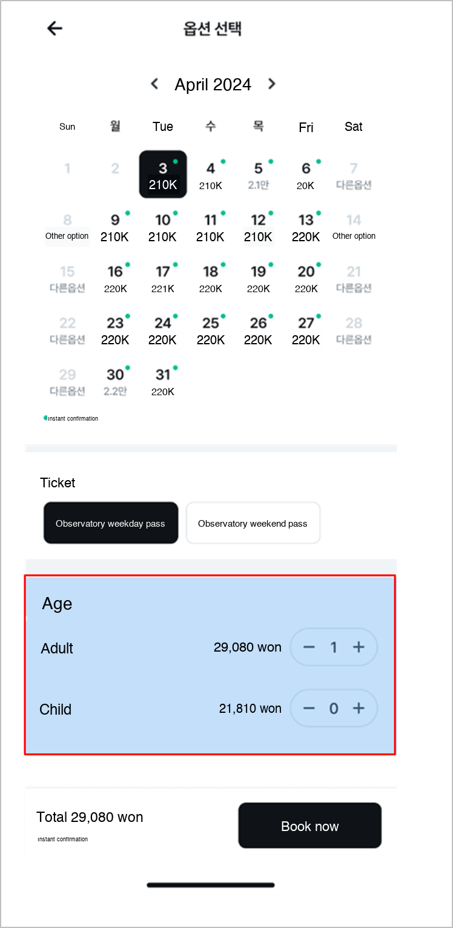This screenshot has width=453, height=928.
Task: Tap the Book now button
Action: click(309, 826)
